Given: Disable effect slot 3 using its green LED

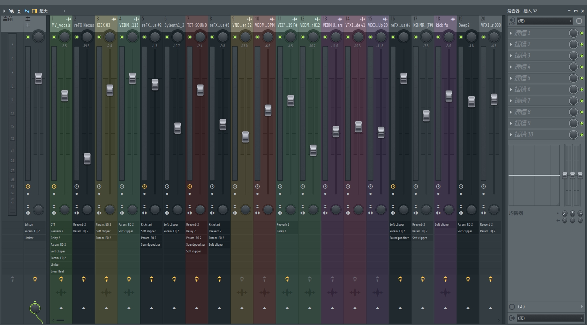Looking at the screenshot, I should (x=582, y=56).
